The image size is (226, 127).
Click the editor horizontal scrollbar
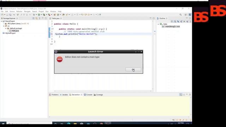(103, 91)
